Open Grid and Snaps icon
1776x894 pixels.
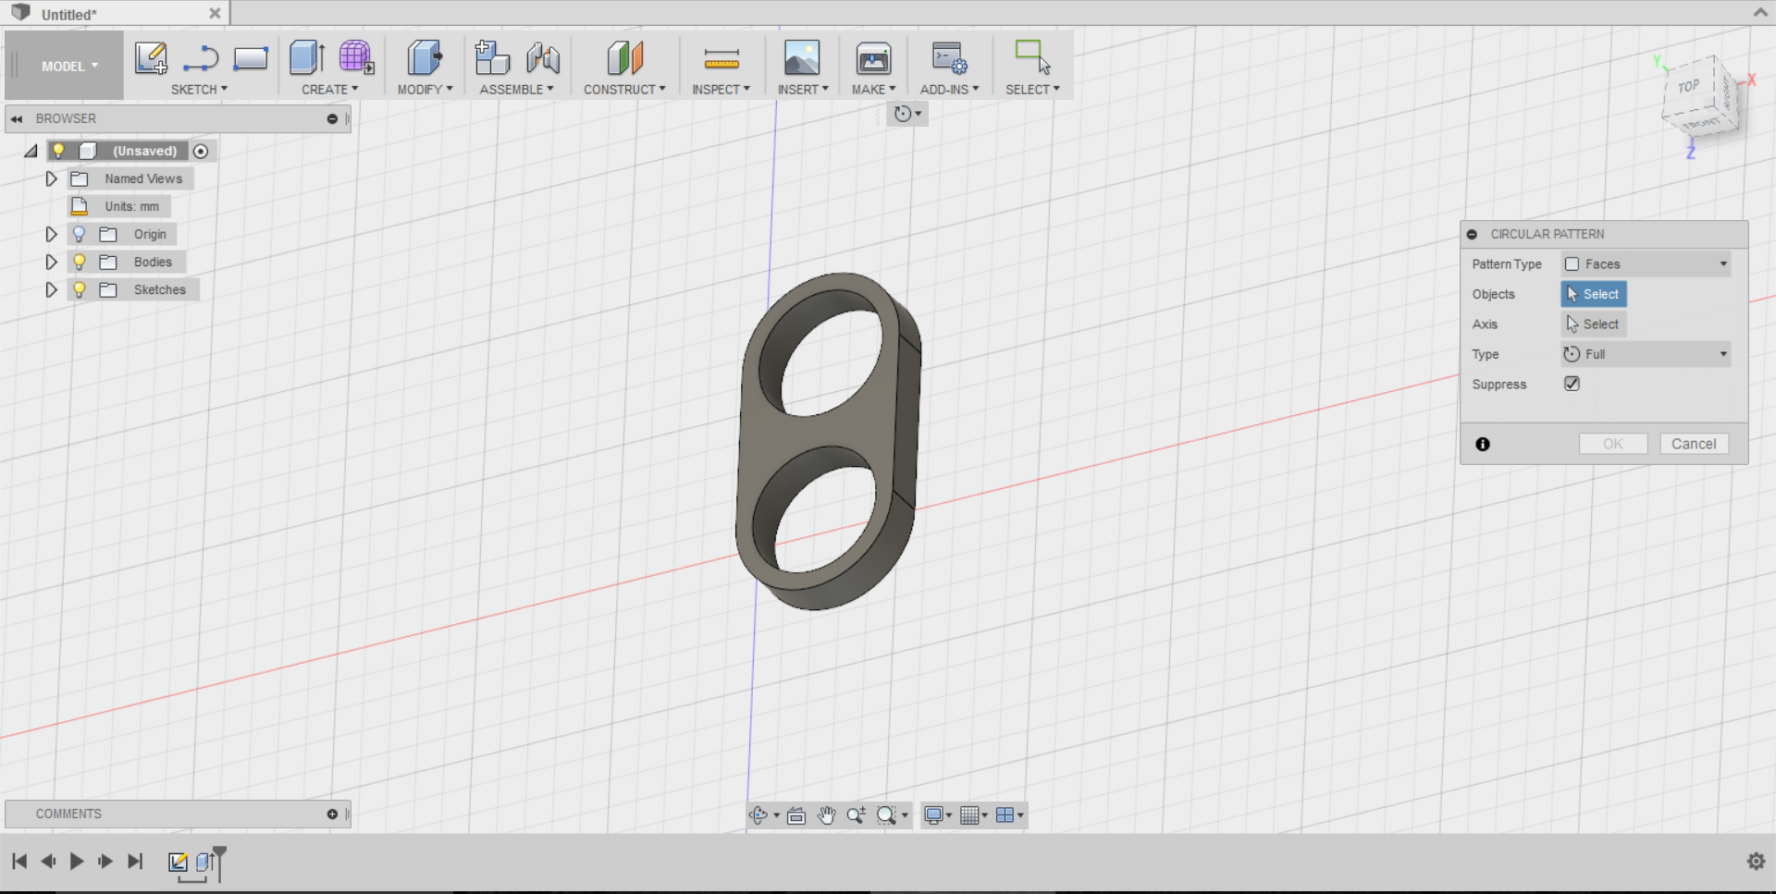tap(969, 815)
